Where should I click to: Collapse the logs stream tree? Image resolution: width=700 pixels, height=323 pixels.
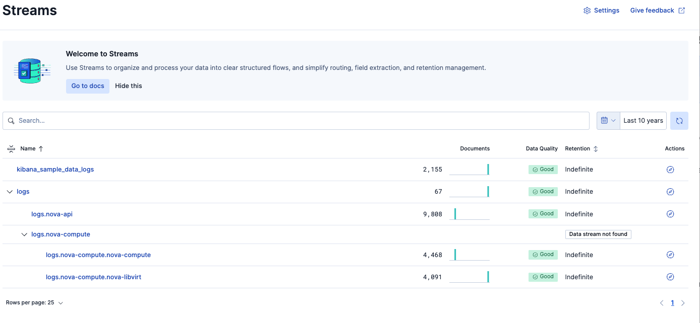coord(10,192)
